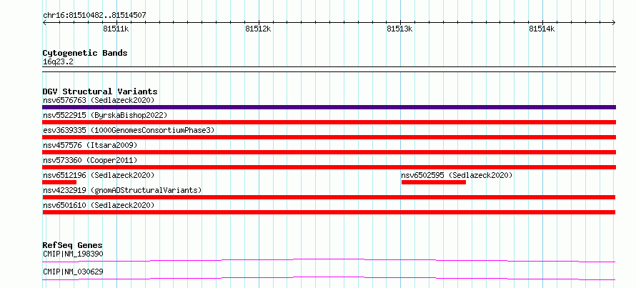This screenshot has width=636, height=288.
Task: Click the 16q23.2 band label
Action: click(58, 62)
